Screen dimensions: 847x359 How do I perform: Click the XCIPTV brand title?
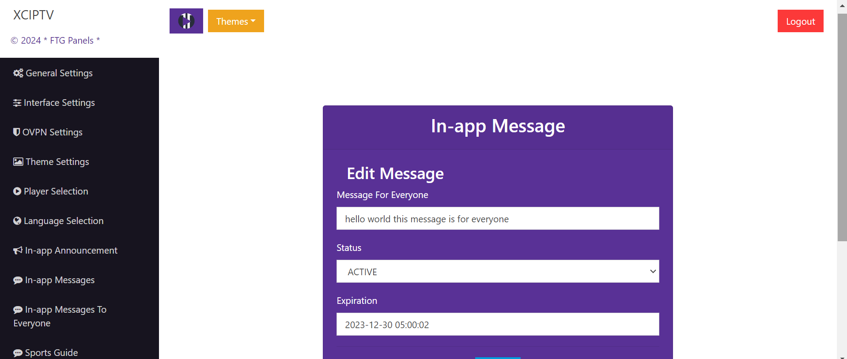pos(34,15)
